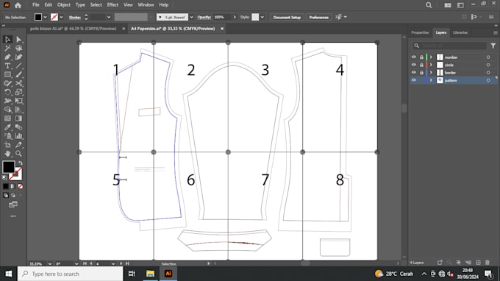The width and height of the screenshot is (500, 281).
Task: Click the large Fill color swatch in toolbar
Action: point(9,167)
